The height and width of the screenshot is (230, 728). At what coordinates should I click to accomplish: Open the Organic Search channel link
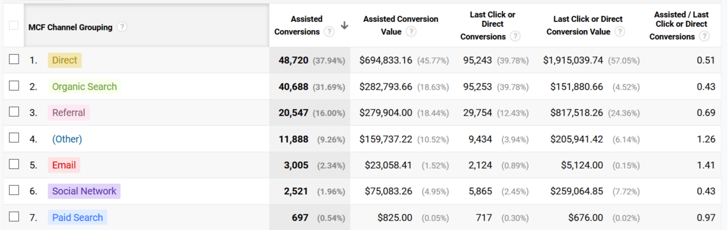point(84,87)
